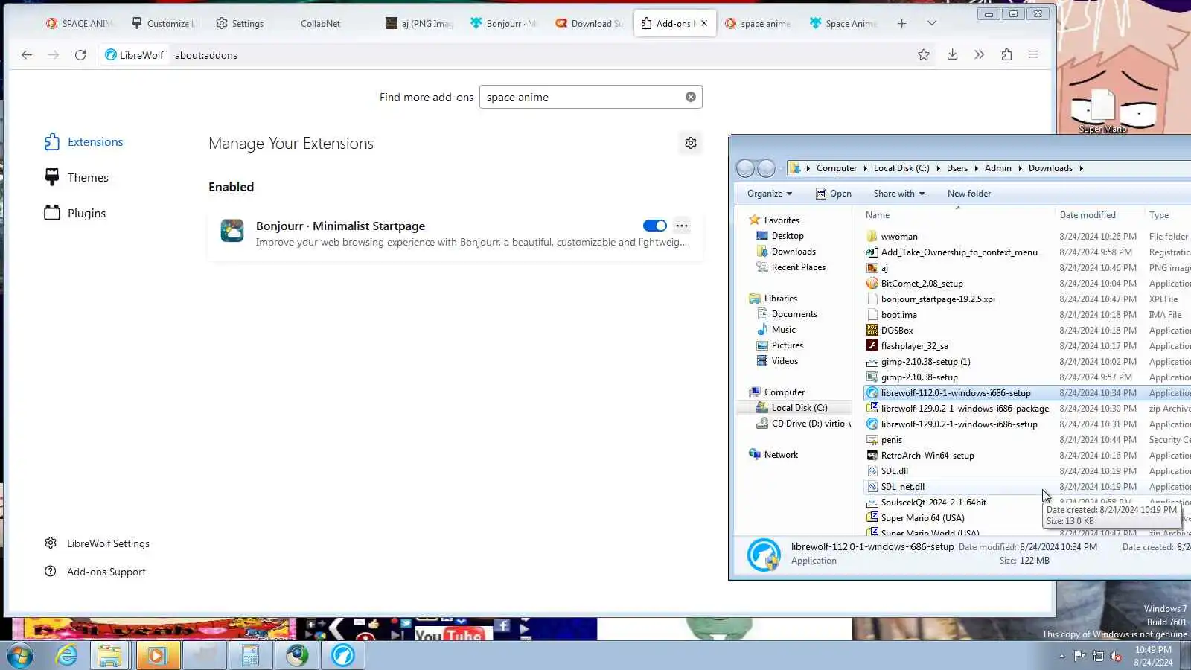Disable the Bonjourr extension toggle
This screenshot has width=1191, height=670.
coord(655,226)
